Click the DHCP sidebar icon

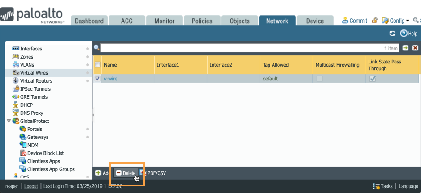[16, 105]
